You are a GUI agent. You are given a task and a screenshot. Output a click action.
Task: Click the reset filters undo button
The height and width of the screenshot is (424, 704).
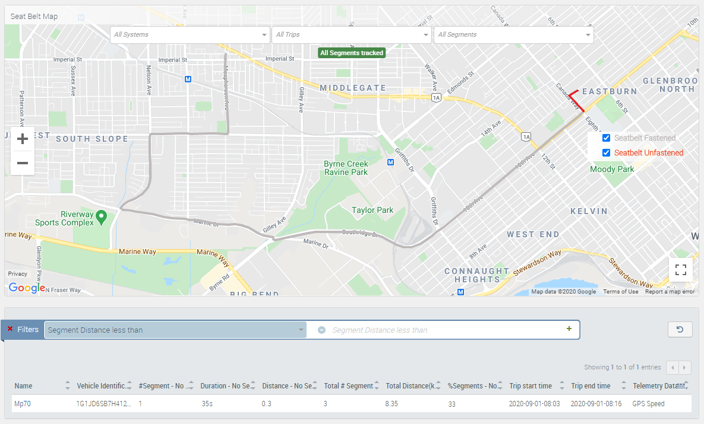(x=680, y=330)
